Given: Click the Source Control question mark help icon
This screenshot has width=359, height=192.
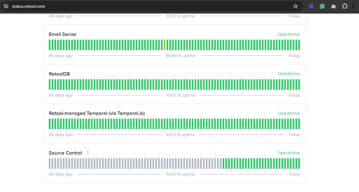Looking at the screenshot, I should (87, 153).
